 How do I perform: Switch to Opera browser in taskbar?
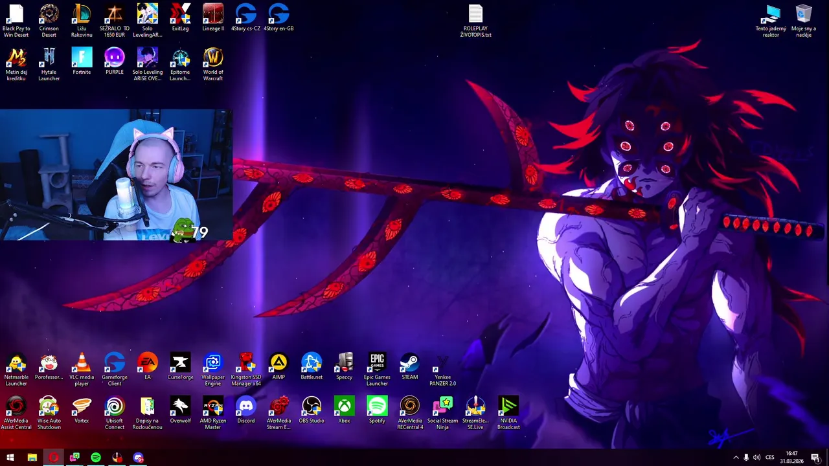[53, 458]
